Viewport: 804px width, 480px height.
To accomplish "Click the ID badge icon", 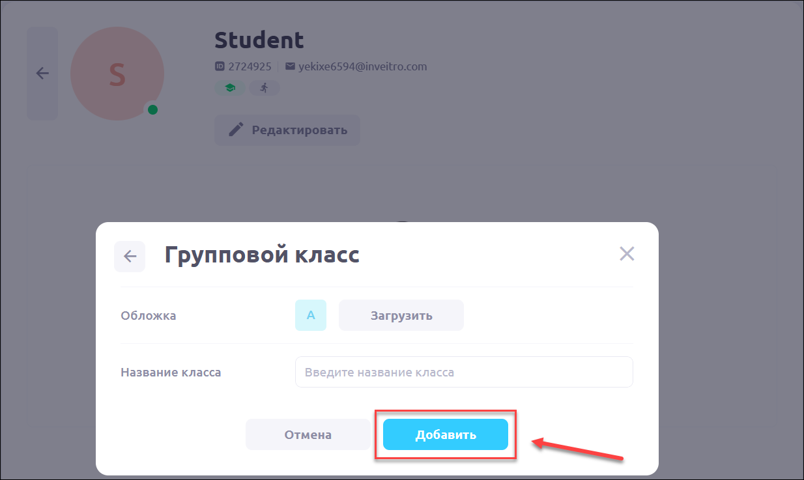I will [220, 66].
